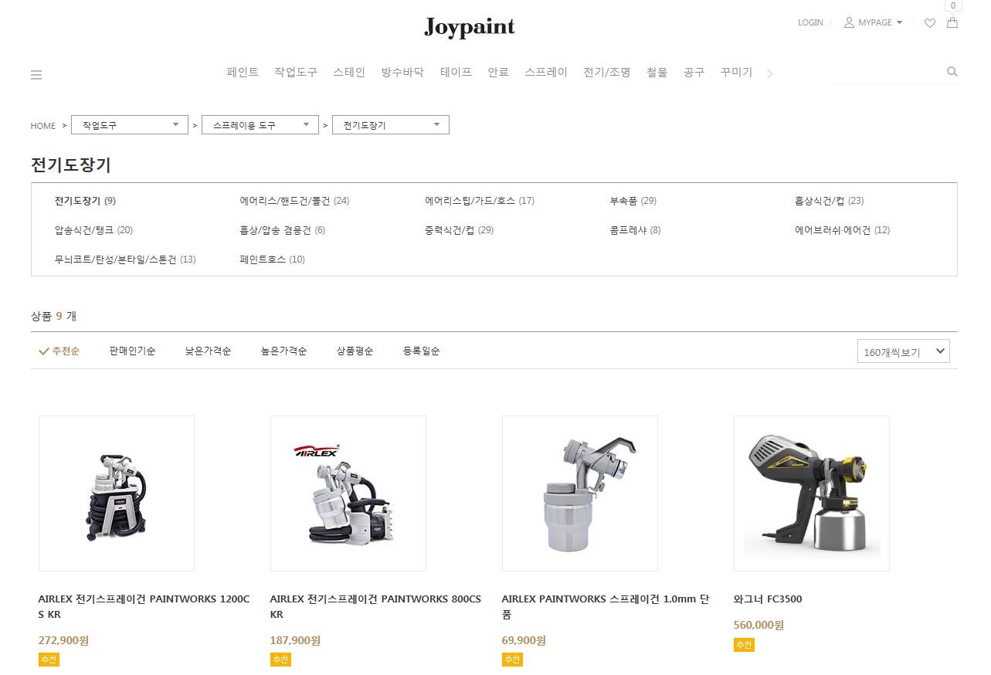Open the 페인트 menu
This screenshot has width=991, height=675.
[x=243, y=72]
